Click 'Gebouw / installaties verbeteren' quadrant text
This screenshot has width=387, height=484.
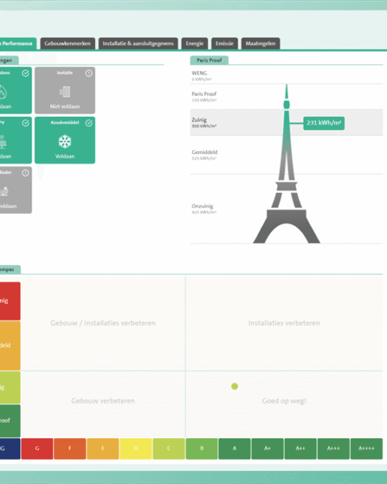pyautogui.click(x=103, y=323)
